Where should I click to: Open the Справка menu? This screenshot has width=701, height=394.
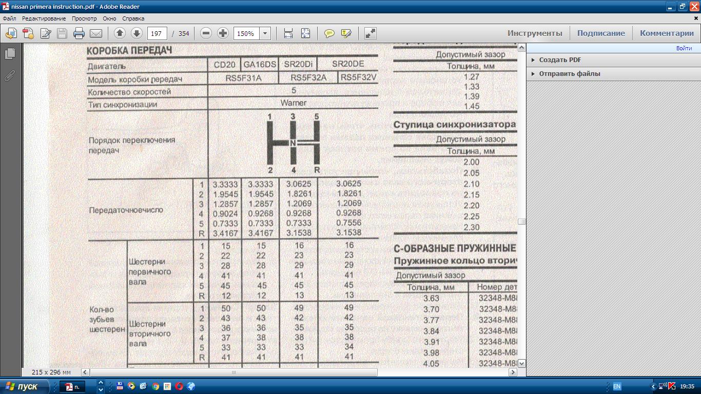point(133,18)
